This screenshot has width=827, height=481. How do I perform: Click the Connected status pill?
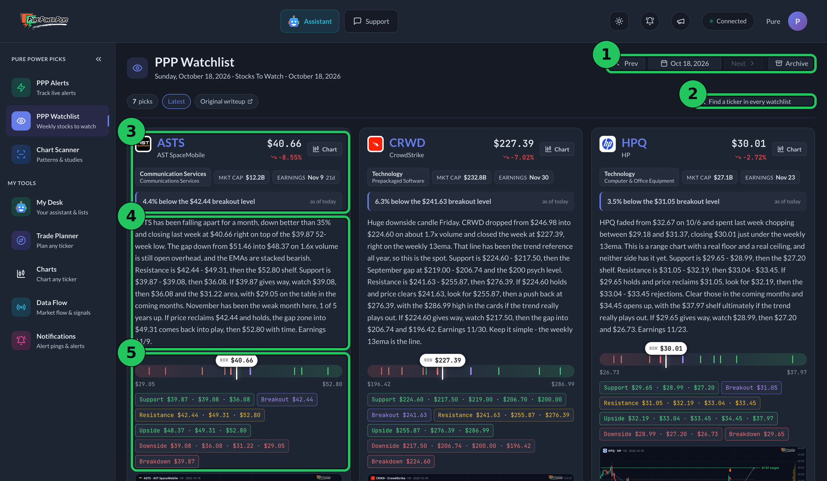pyautogui.click(x=728, y=21)
